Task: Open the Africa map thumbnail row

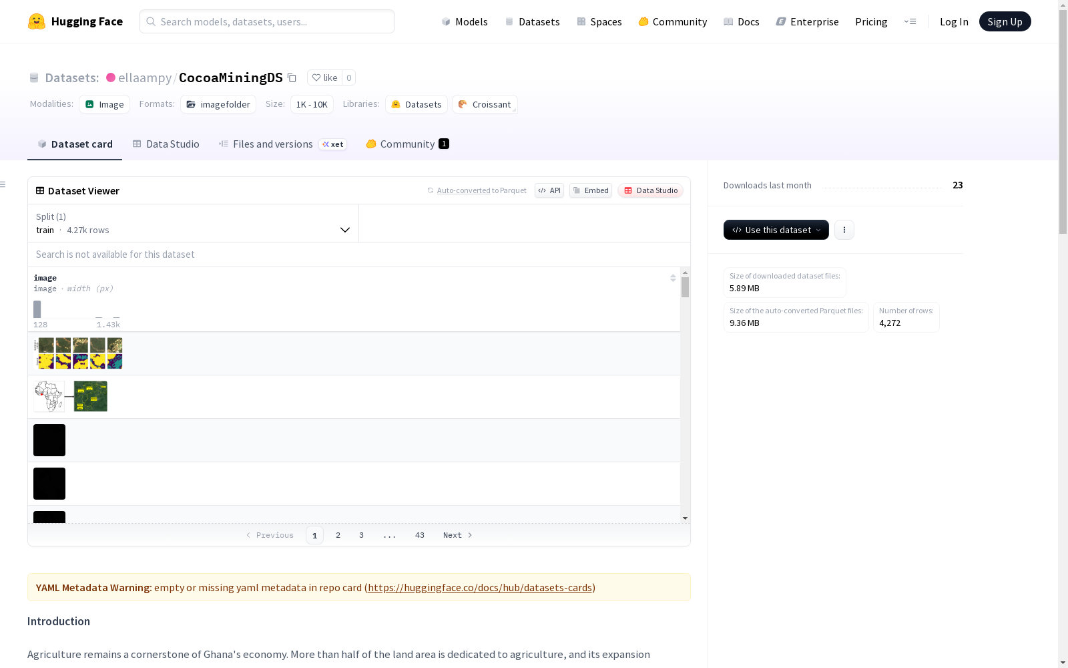Action: tap(71, 397)
